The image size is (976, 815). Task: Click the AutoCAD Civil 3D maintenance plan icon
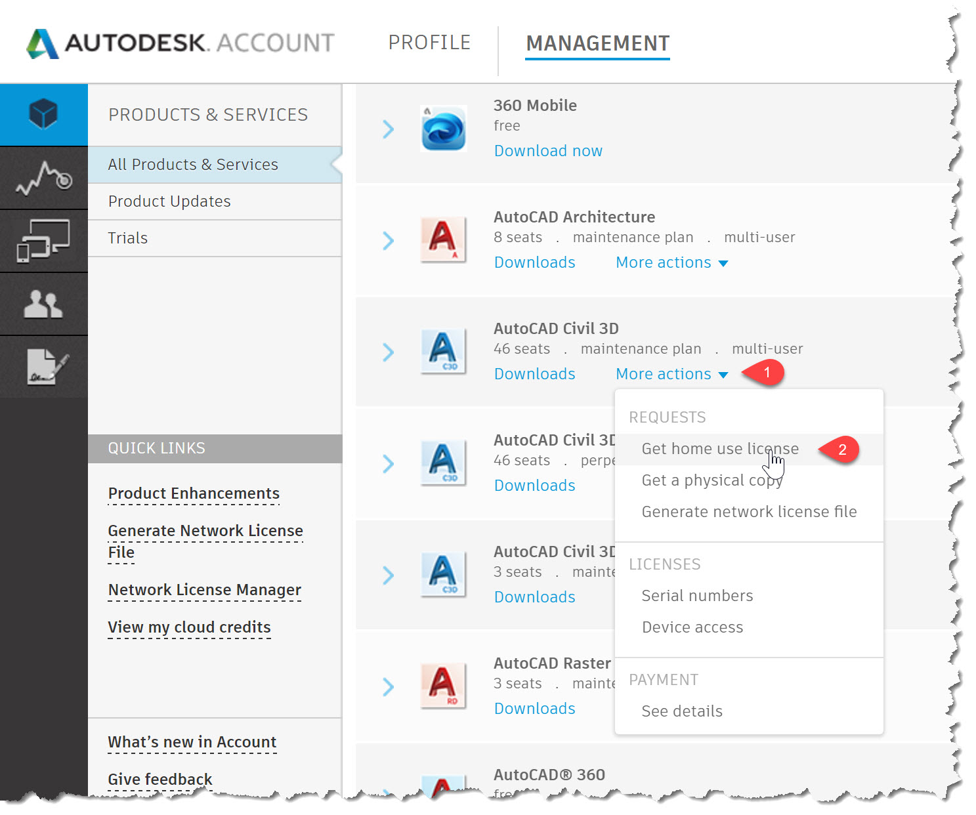[x=444, y=352]
